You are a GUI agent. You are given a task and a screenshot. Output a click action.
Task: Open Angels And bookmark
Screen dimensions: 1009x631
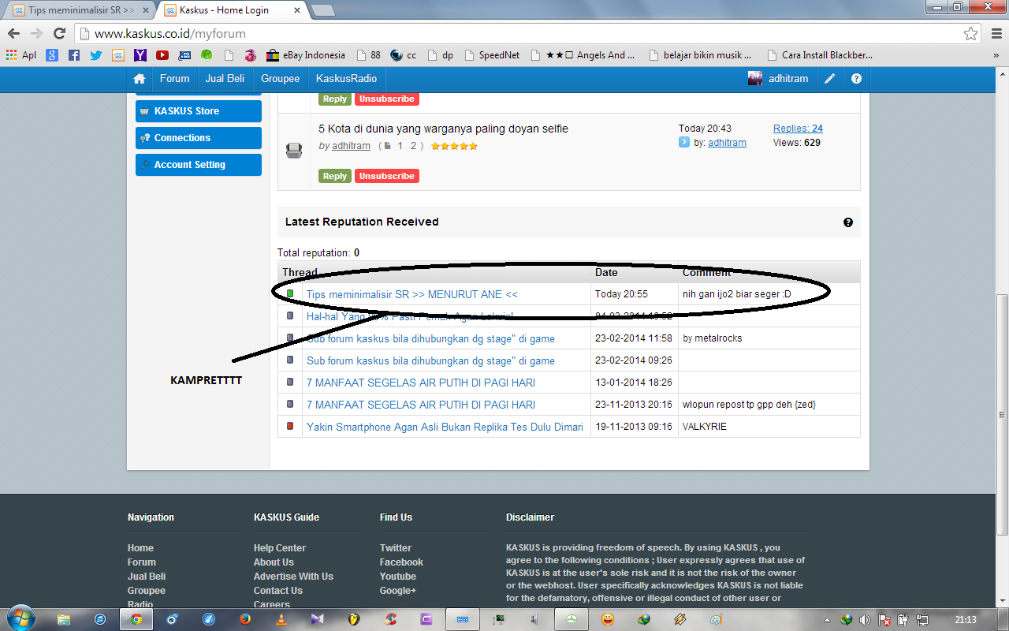pos(583,55)
